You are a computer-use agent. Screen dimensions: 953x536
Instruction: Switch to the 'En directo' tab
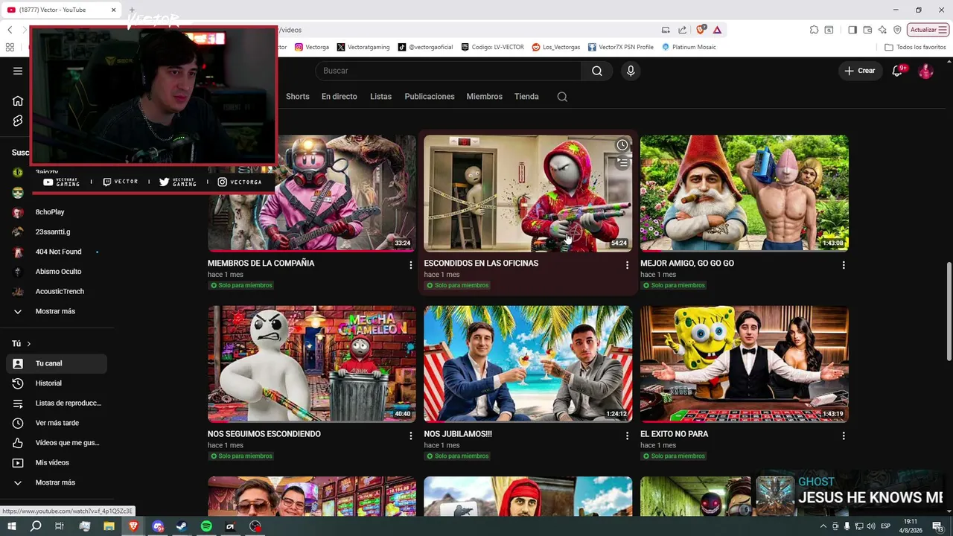[x=339, y=97]
